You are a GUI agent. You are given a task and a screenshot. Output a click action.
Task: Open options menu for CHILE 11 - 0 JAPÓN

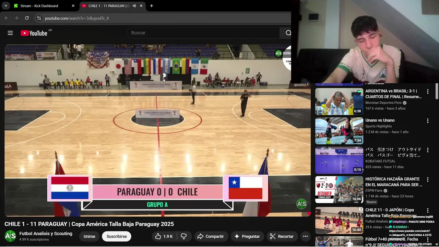point(428,210)
